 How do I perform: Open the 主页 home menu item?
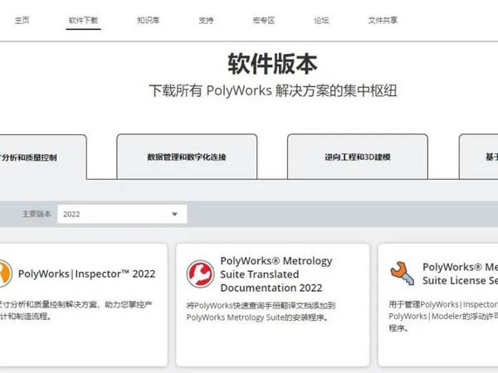[x=22, y=20]
